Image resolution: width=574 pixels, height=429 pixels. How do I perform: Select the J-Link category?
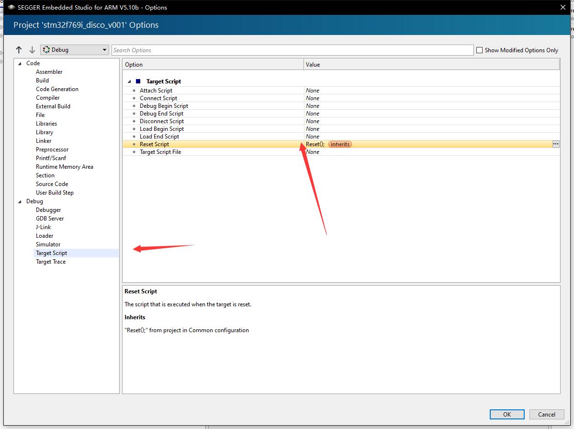click(x=43, y=227)
